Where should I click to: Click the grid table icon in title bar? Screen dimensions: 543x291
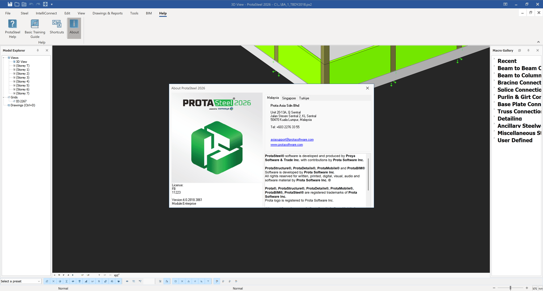[x=24, y=4]
